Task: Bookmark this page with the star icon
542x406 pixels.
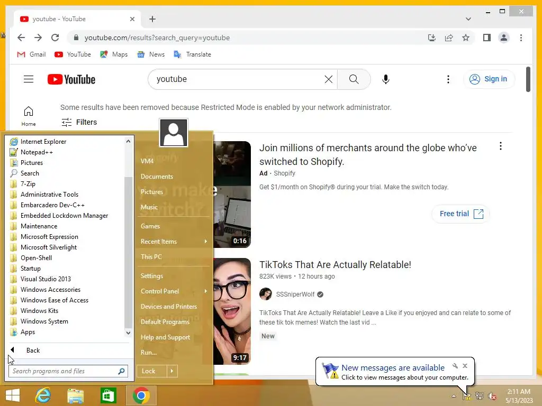Action: click(x=466, y=38)
